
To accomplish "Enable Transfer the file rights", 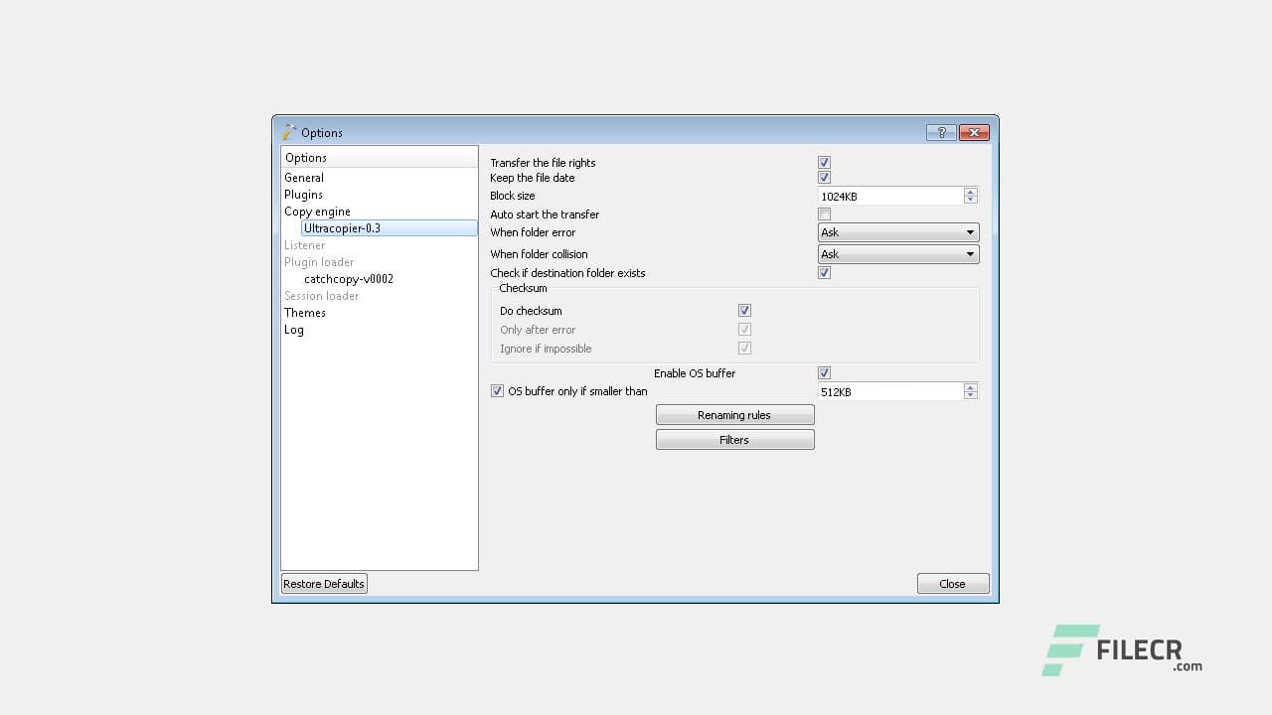I will (824, 162).
